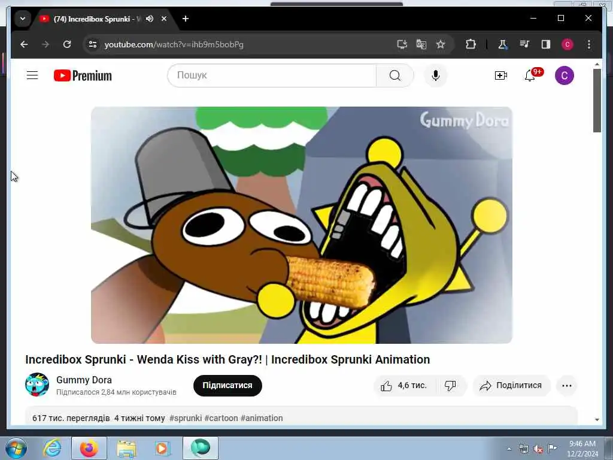The image size is (613, 460).
Task: Focus the Пошук search field
Action: (x=272, y=75)
